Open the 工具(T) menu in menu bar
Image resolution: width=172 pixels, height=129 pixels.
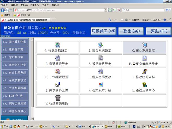click(45, 5)
